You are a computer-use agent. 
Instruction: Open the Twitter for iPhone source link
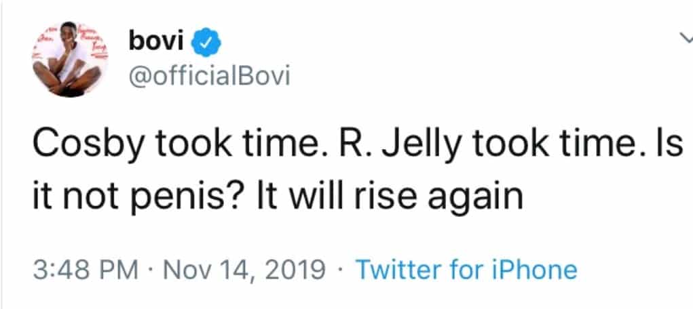click(466, 270)
